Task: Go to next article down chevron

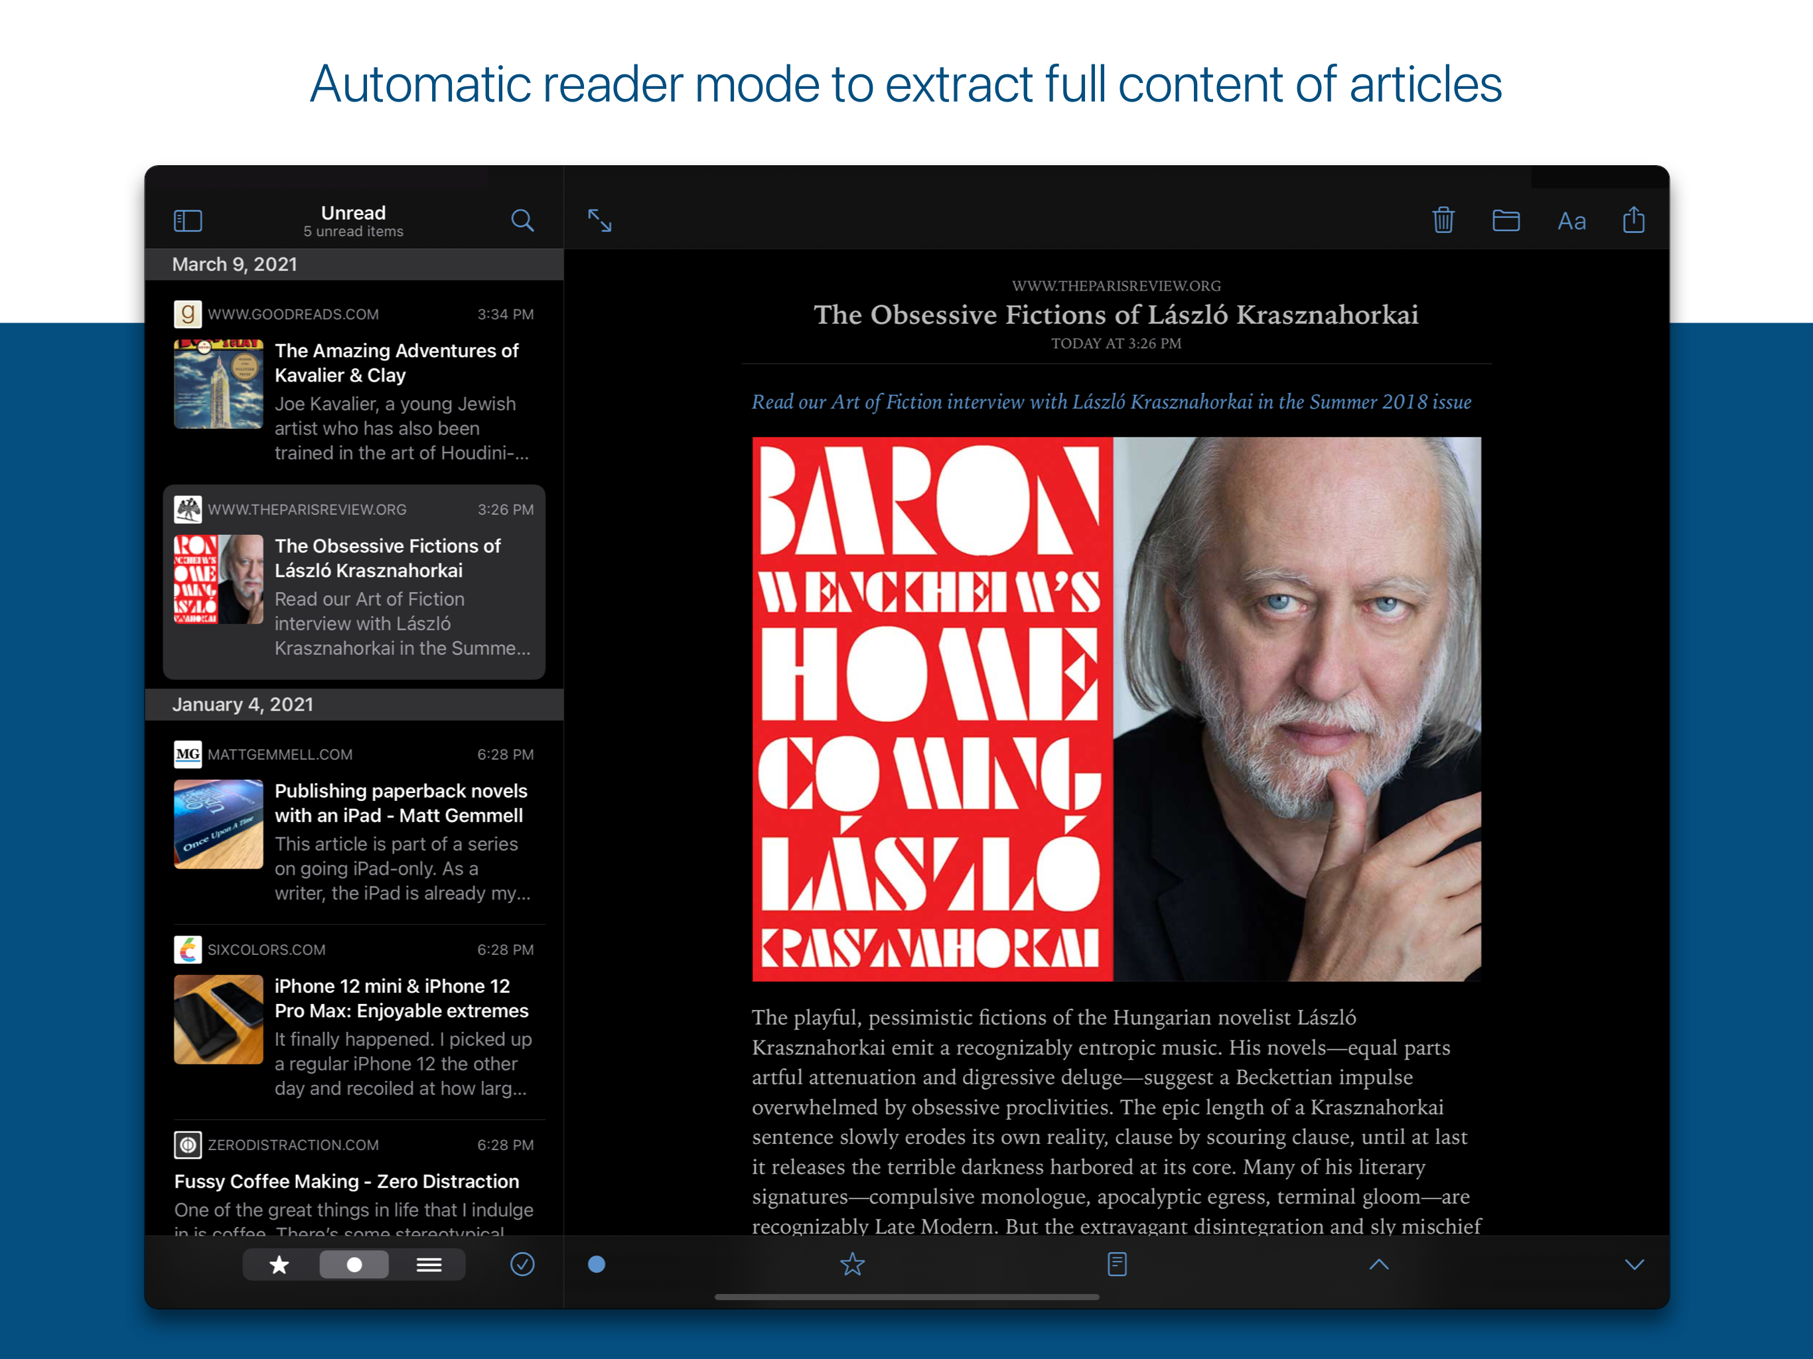Action: (x=1634, y=1264)
